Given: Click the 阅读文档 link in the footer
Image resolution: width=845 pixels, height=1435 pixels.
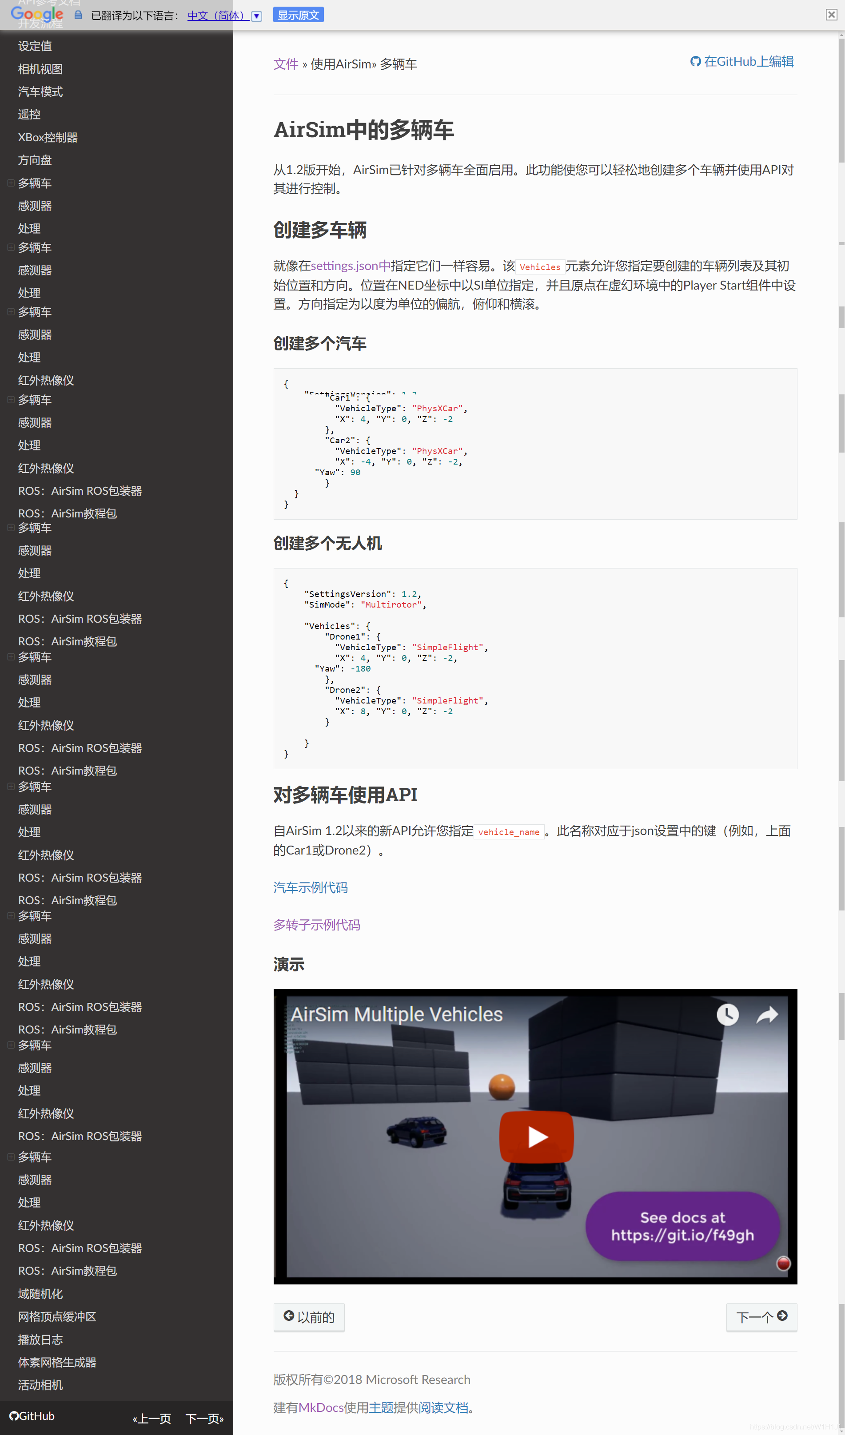Looking at the screenshot, I should [x=443, y=1407].
